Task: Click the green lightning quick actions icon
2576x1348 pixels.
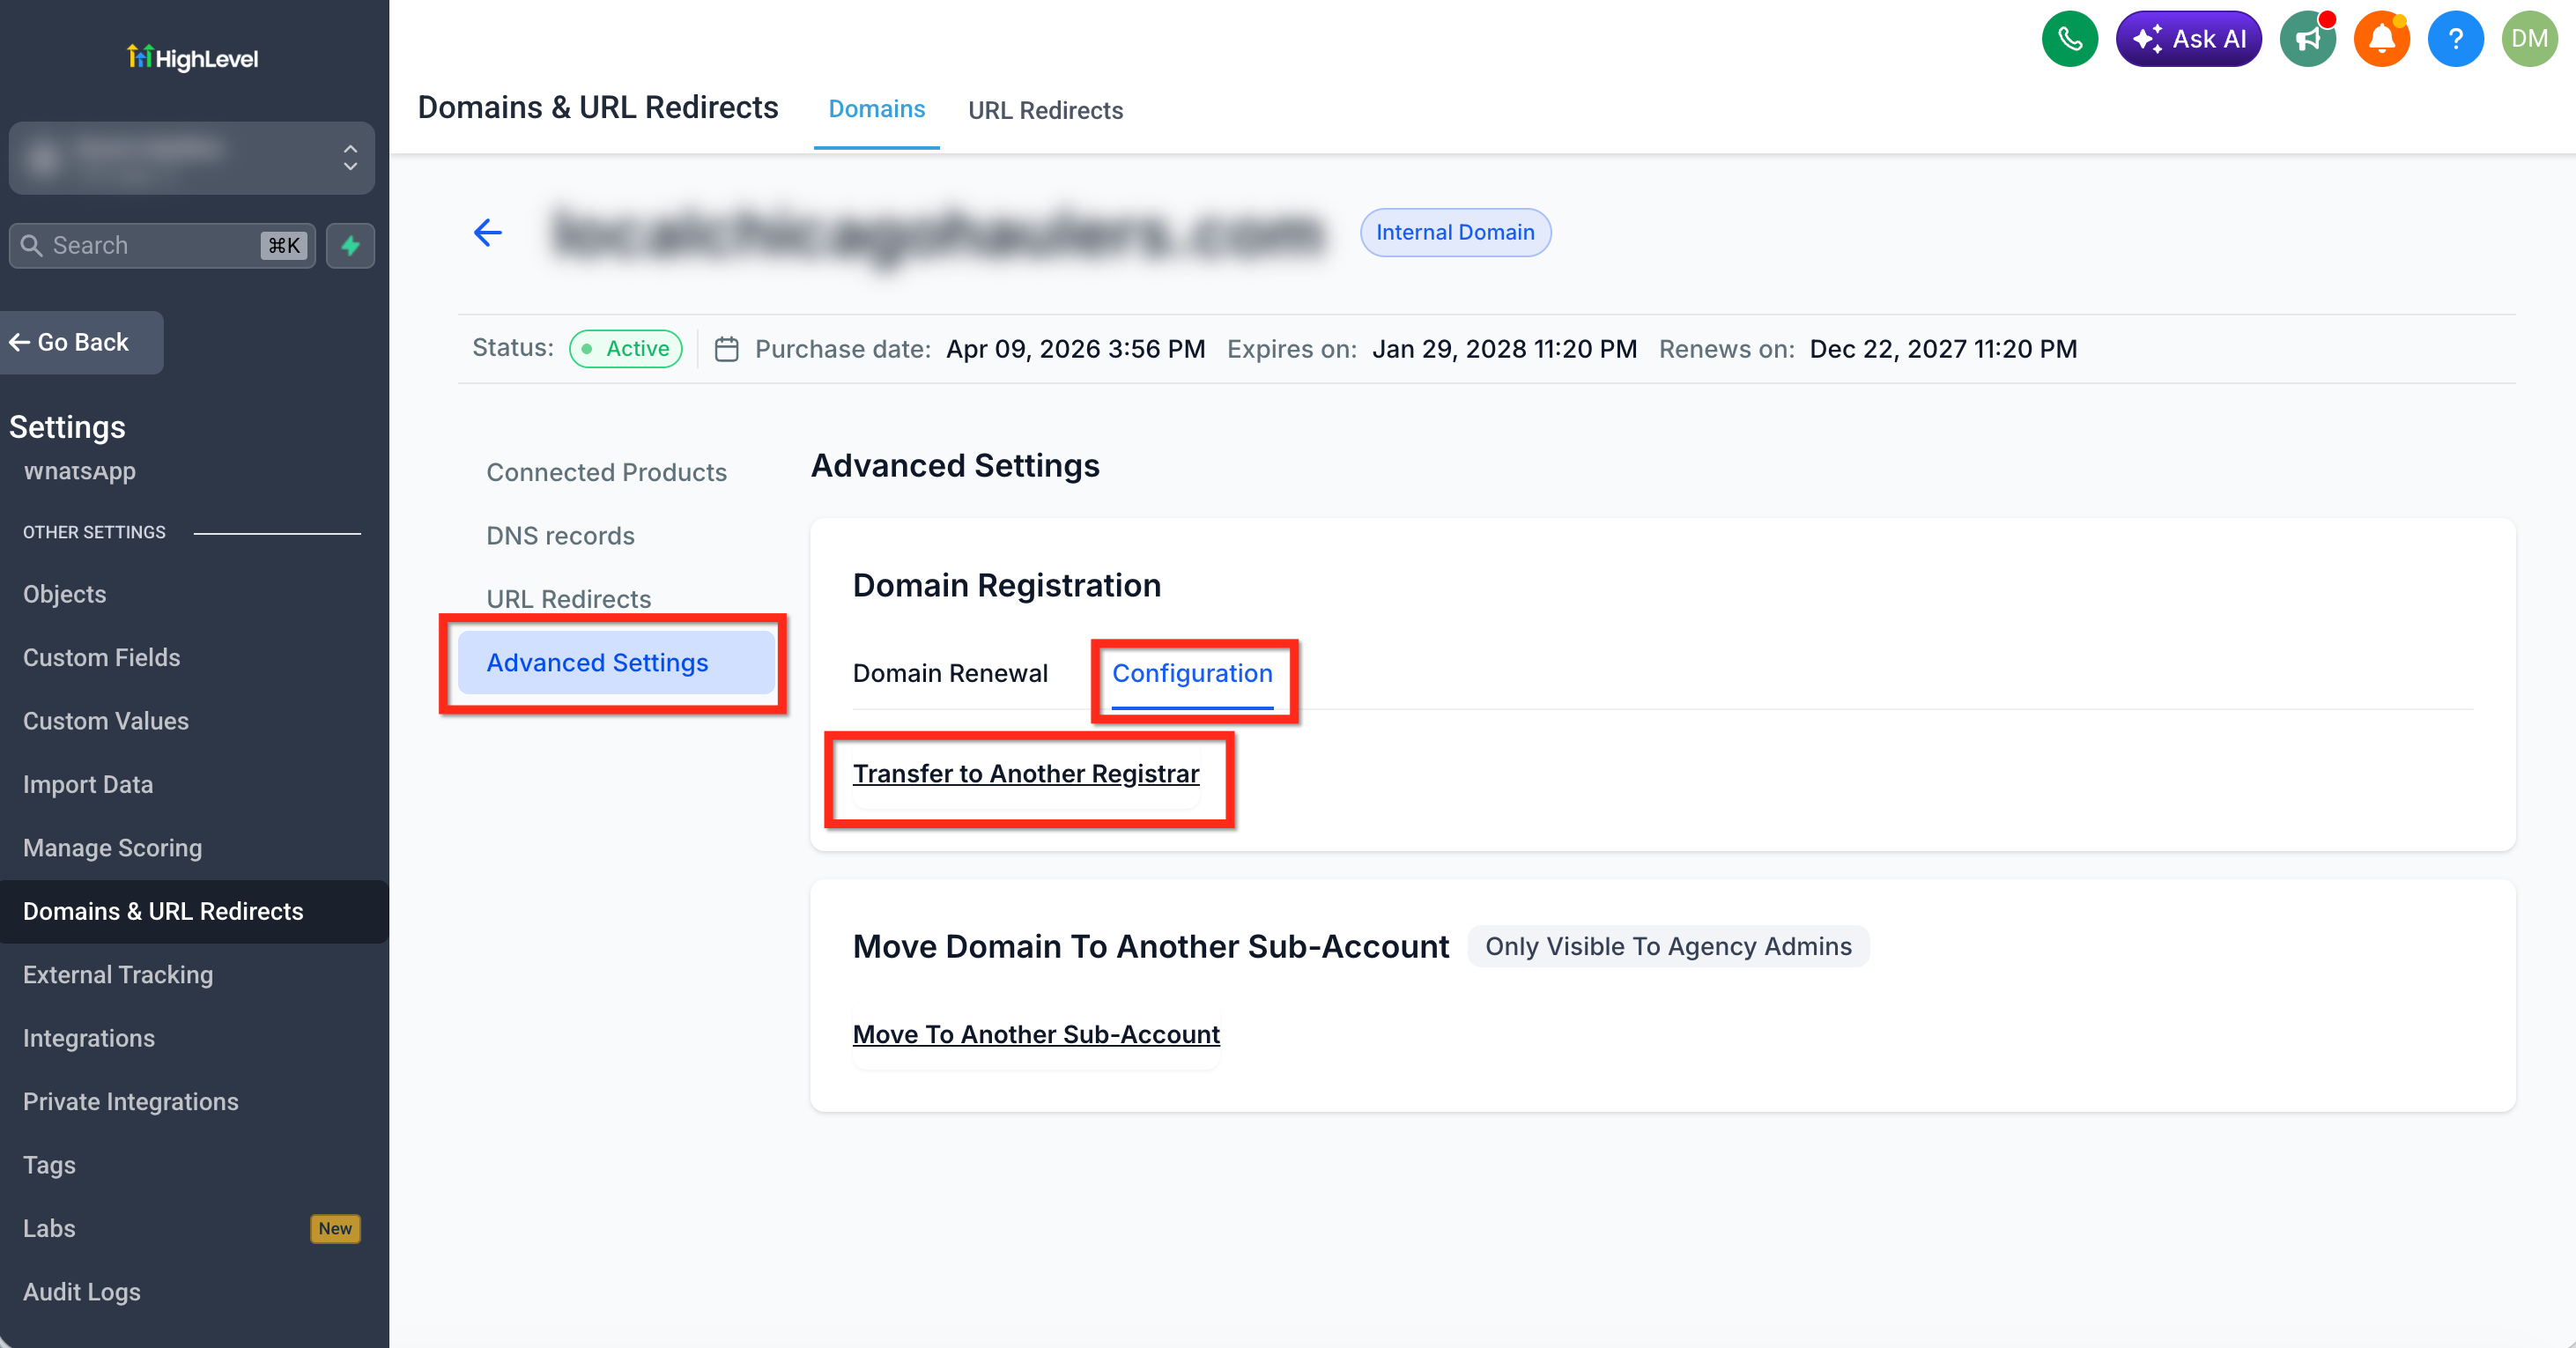Action: [x=350, y=245]
